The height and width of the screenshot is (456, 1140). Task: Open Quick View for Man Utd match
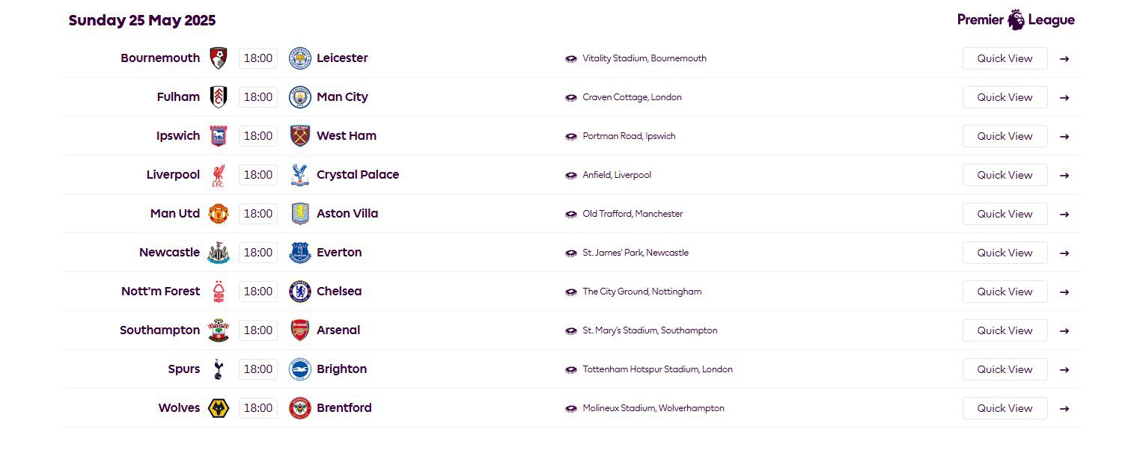[x=1005, y=214]
